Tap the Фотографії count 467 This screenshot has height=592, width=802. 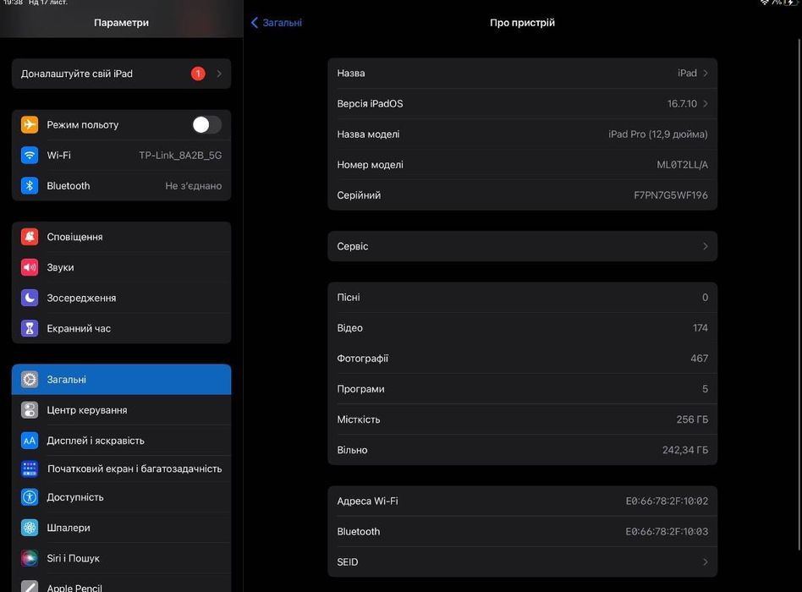699,359
